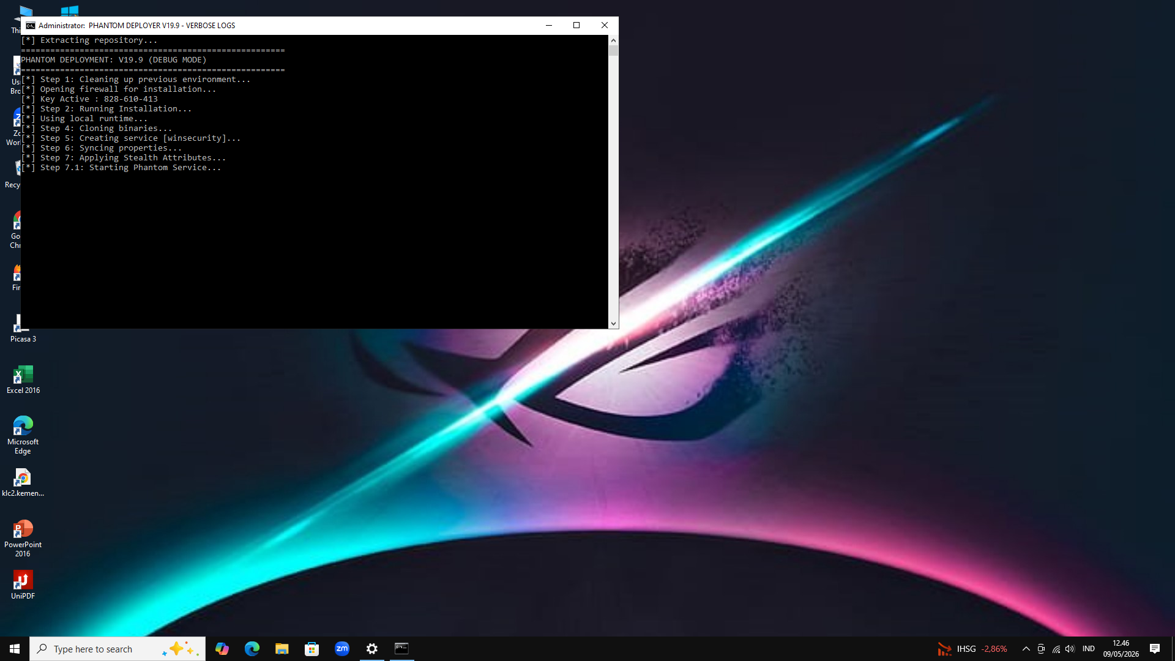Select the PowerPoint 2016 desktop shortcut
The image size is (1175, 661).
tap(23, 539)
